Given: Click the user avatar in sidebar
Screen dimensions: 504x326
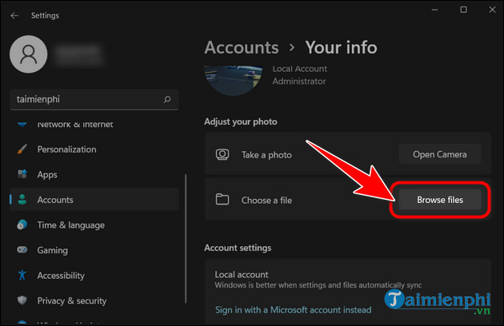Looking at the screenshot, I should pyautogui.click(x=29, y=54).
